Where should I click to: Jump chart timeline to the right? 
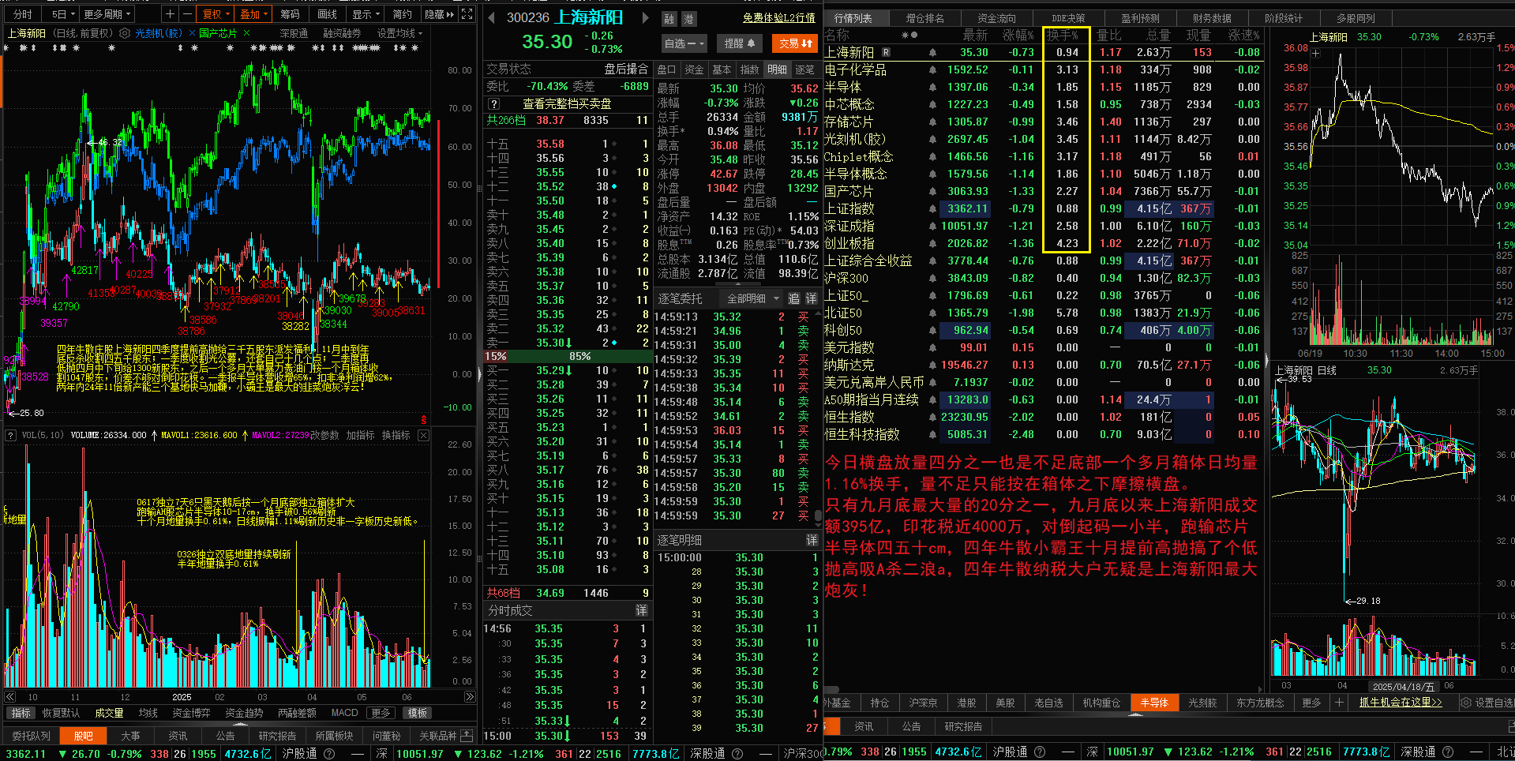[x=469, y=697]
